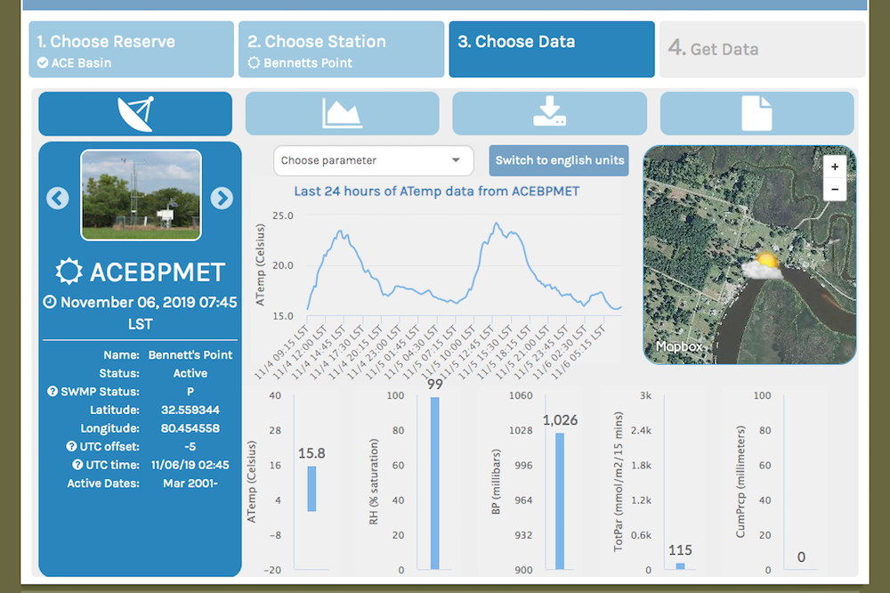Click the data download icon

click(550, 113)
